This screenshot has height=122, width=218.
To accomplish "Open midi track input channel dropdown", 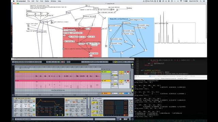I will pos(115,82).
